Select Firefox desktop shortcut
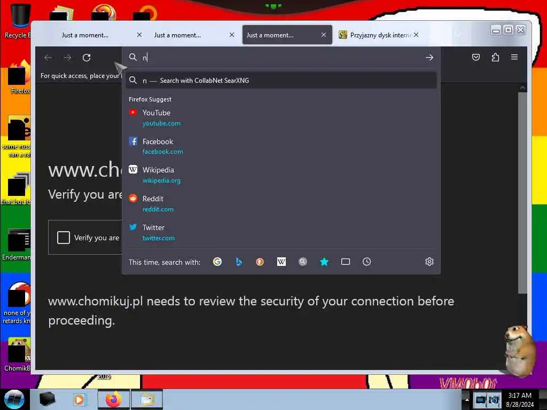This screenshot has height=410, width=547. (x=18, y=77)
